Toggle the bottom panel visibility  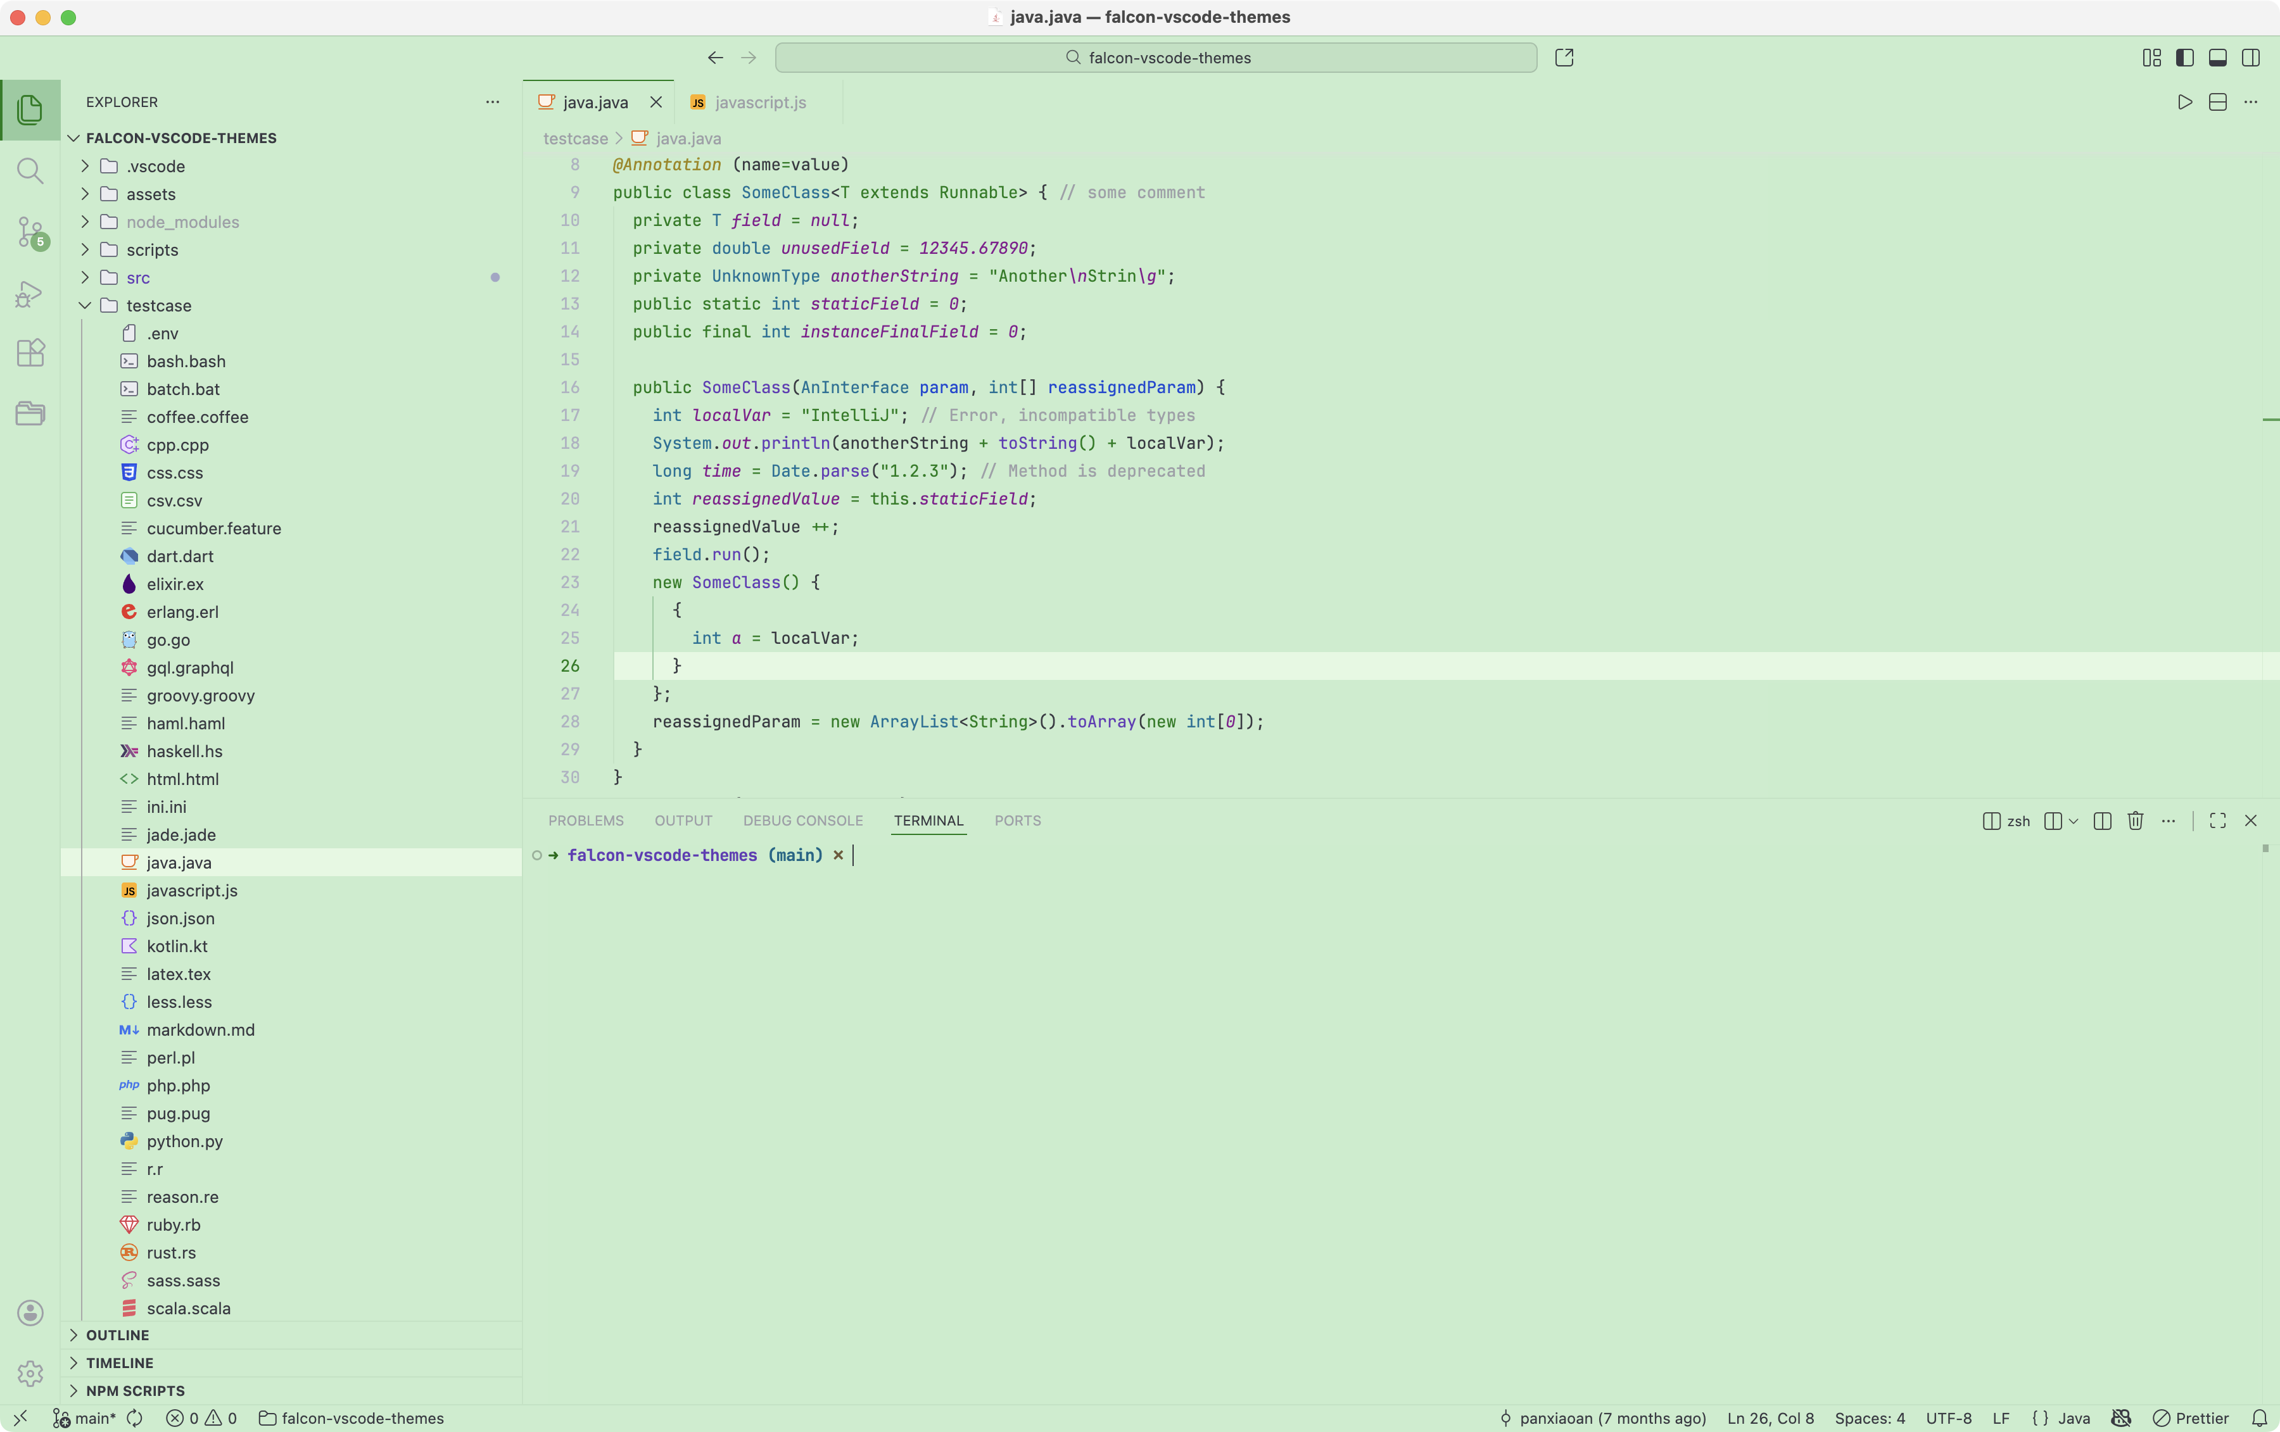coord(2217,58)
